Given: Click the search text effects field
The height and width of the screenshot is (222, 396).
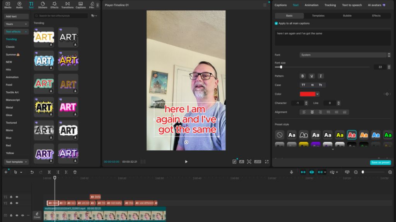Looking at the screenshot, I should point(61,16).
